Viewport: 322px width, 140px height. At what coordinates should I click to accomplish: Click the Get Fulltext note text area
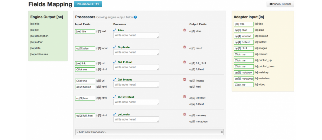pyautogui.click(x=136, y=67)
